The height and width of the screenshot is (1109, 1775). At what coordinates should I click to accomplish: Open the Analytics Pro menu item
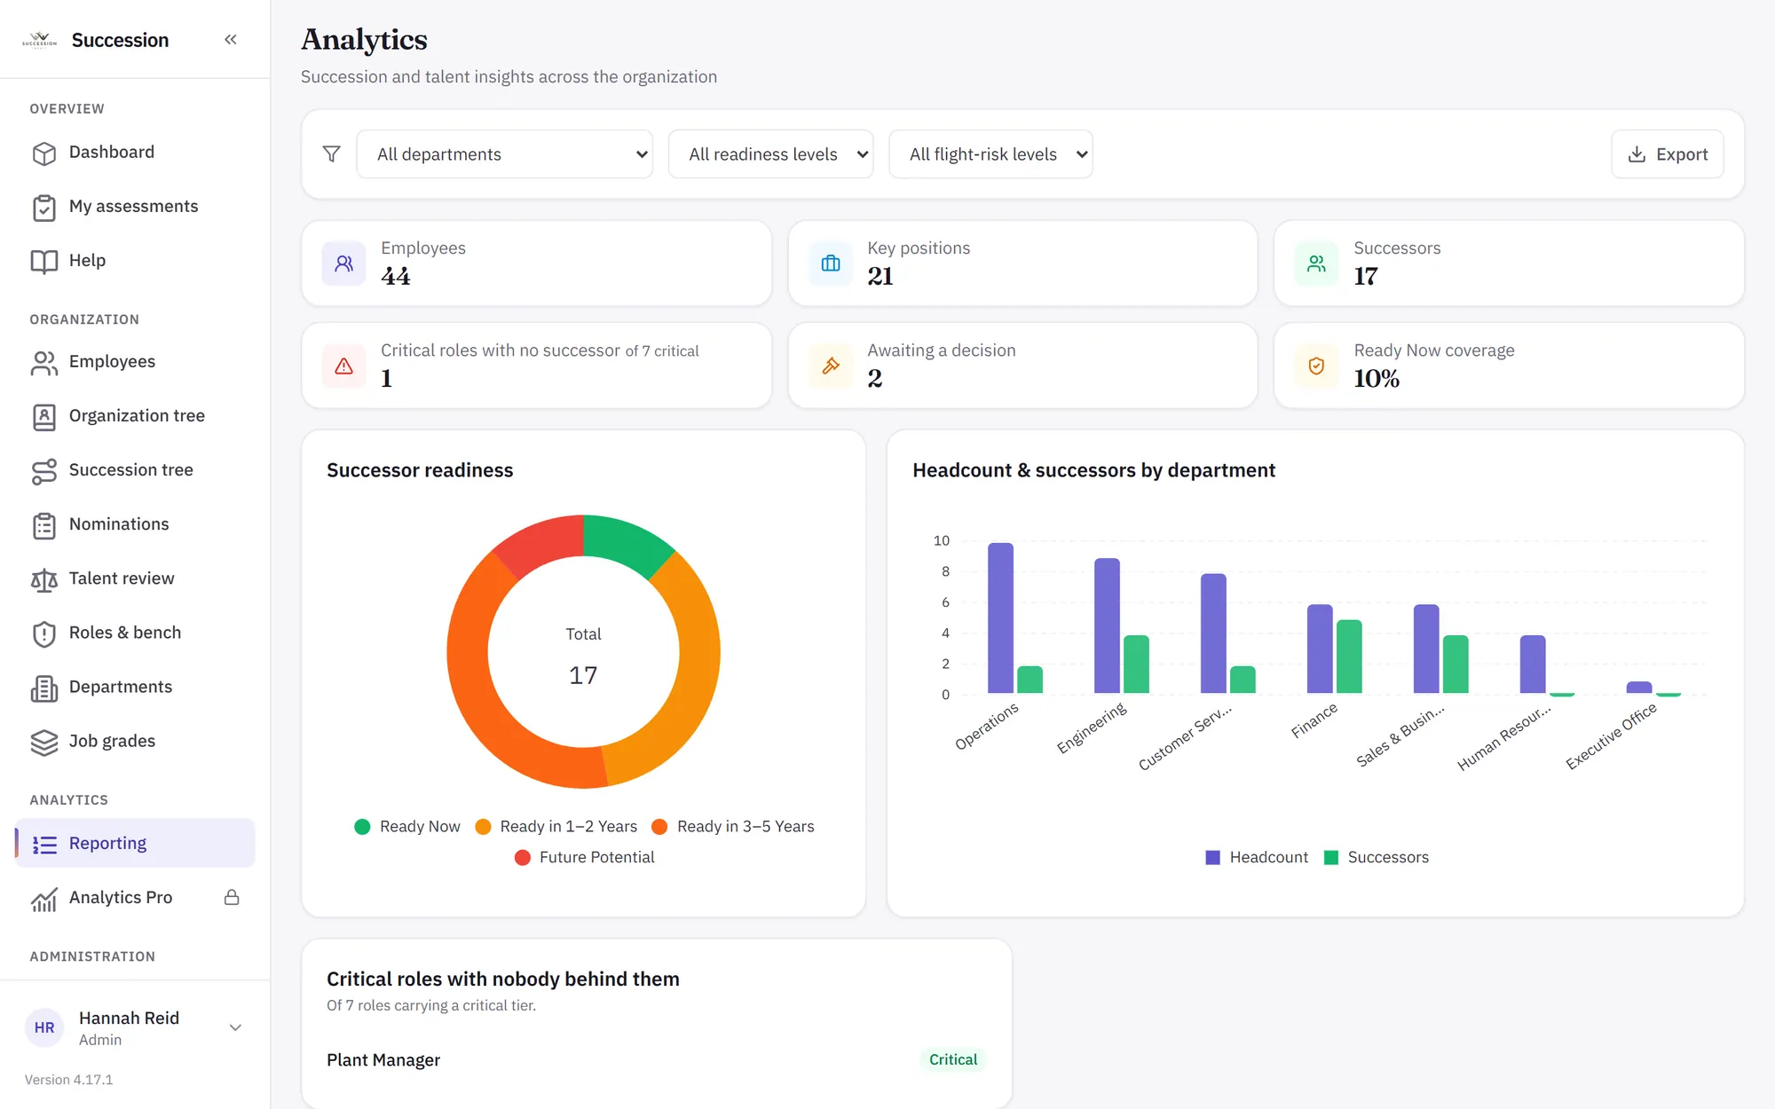135,897
